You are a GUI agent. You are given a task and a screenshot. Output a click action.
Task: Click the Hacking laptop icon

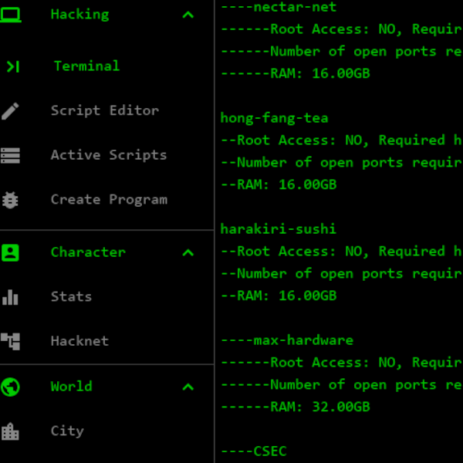coord(10,14)
